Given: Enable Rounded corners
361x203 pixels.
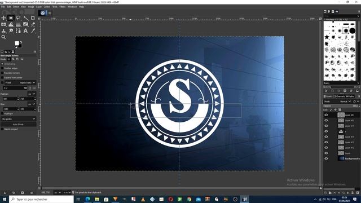Looking at the screenshot, I should click(x=10, y=73).
